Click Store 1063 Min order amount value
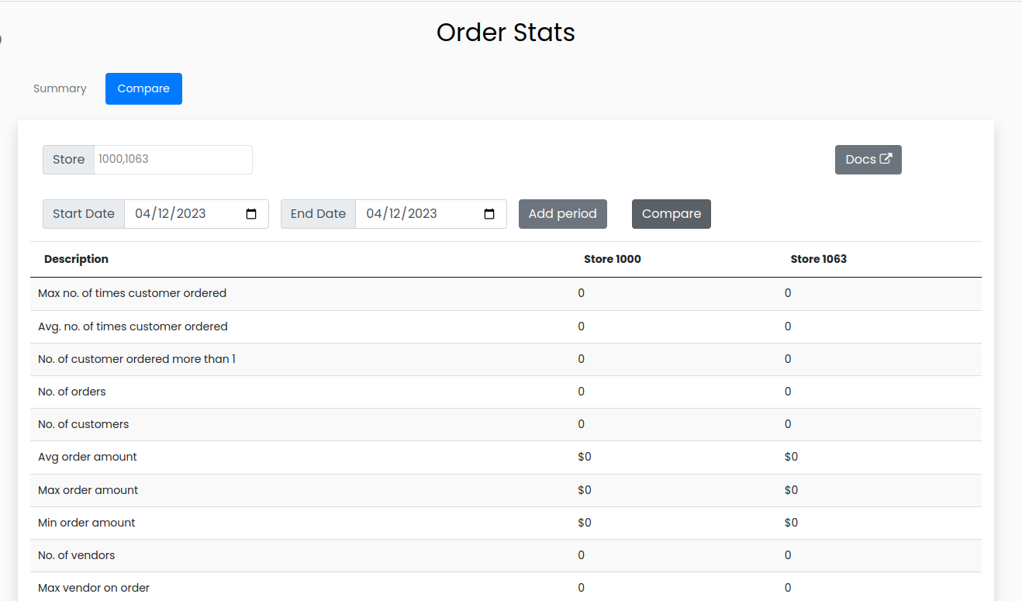 pos(791,523)
